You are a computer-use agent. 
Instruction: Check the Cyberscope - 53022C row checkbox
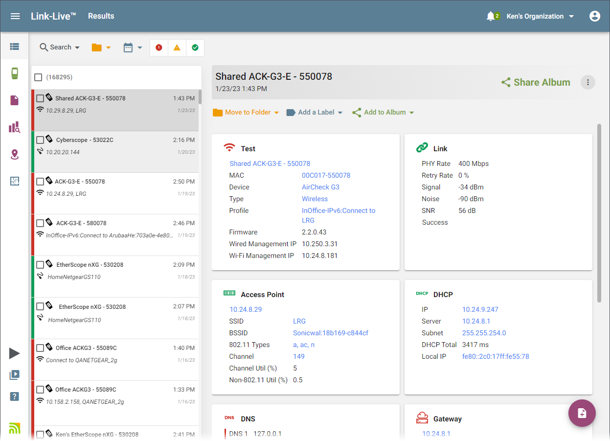click(x=40, y=140)
